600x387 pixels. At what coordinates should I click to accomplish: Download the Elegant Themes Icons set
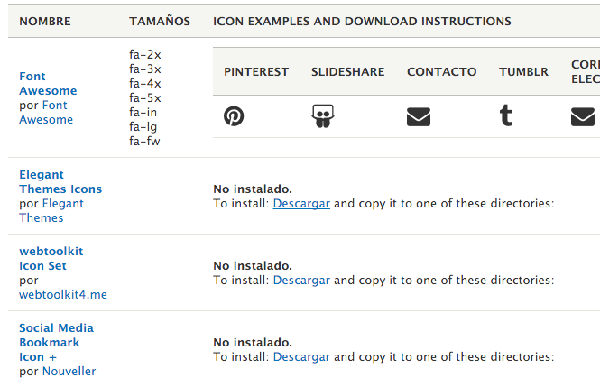301,204
